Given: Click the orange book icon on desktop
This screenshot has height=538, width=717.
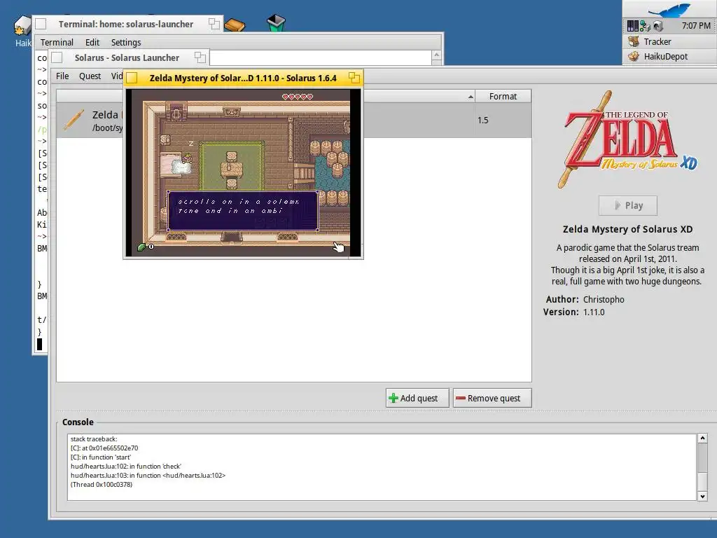Looking at the screenshot, I should pyautogui.click(x=235, y=25).
